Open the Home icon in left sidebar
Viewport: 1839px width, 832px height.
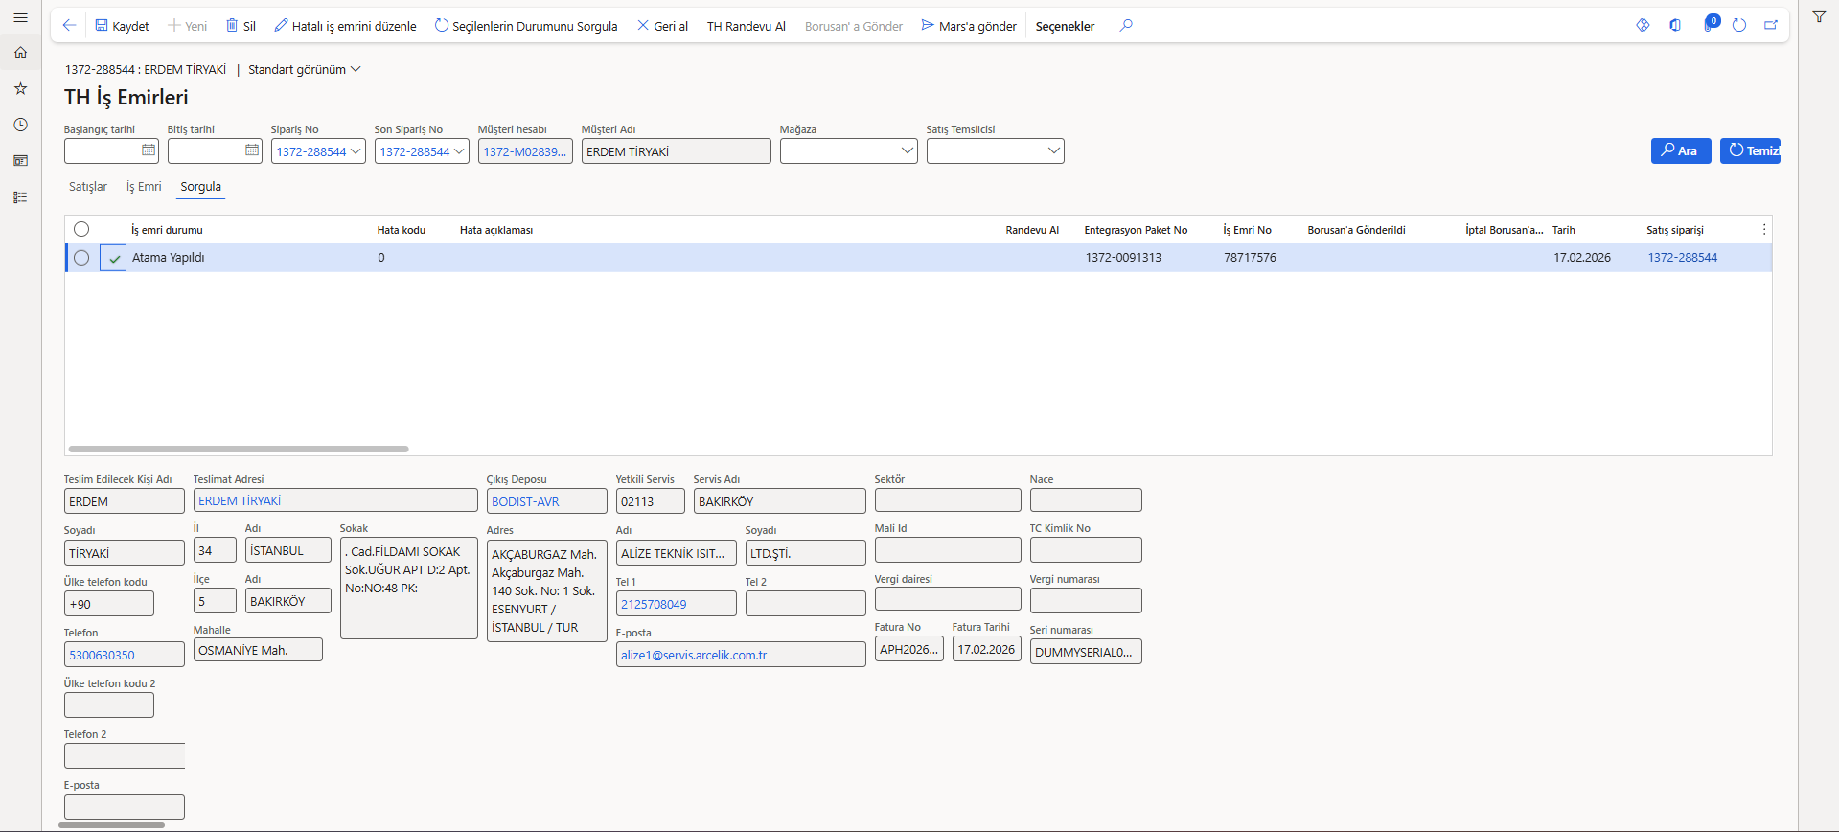click(x=20, y=53)
